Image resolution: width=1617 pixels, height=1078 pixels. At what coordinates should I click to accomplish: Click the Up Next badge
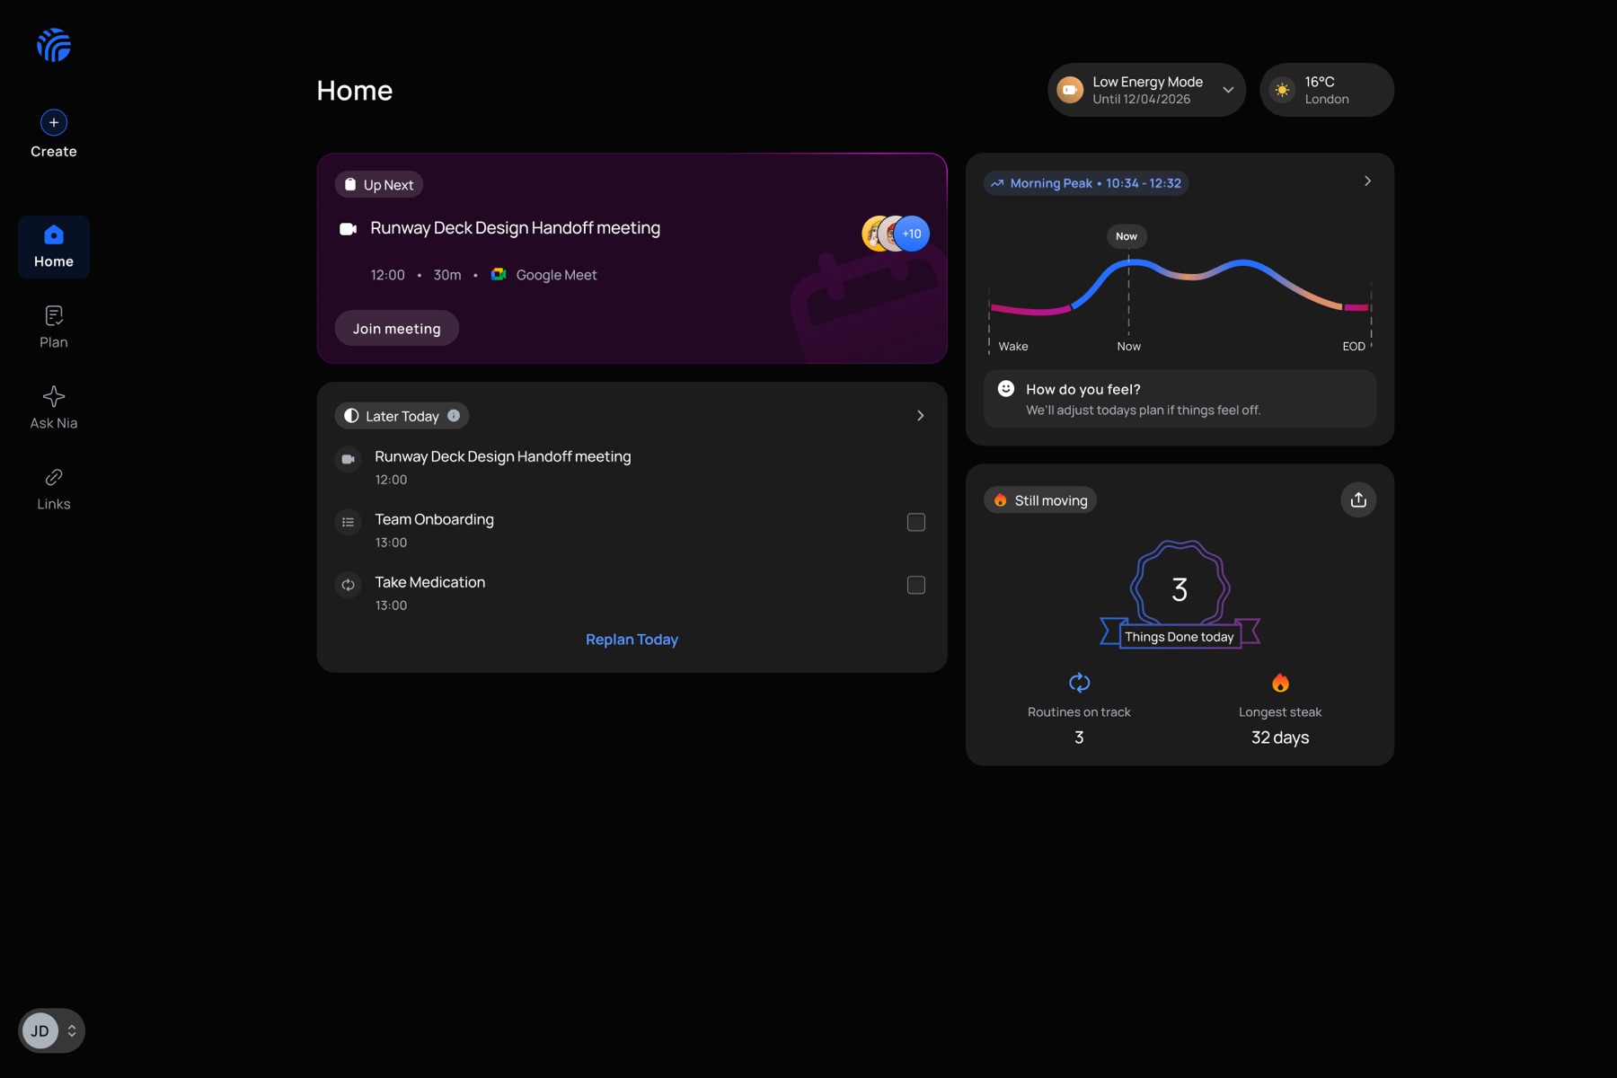pos(379,184)
